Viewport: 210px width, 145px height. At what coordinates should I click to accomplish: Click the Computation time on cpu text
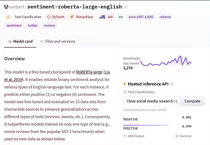tap(145, 110)
